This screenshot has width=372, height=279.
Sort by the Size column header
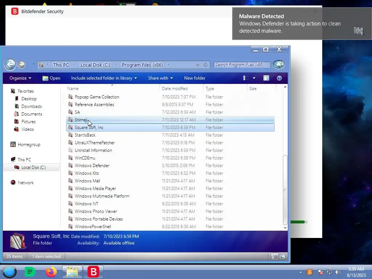[x=253, y=89]
